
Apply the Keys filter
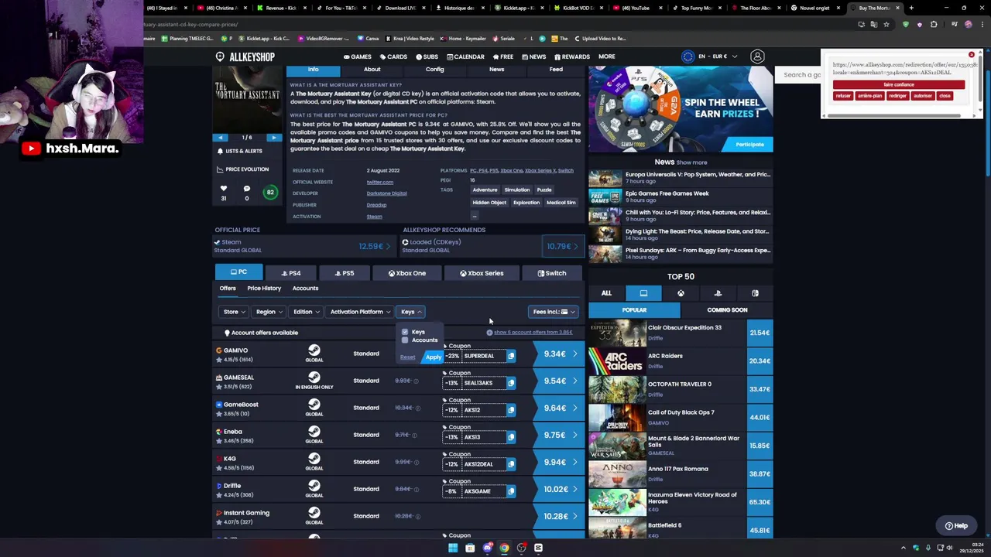[433, 357]
